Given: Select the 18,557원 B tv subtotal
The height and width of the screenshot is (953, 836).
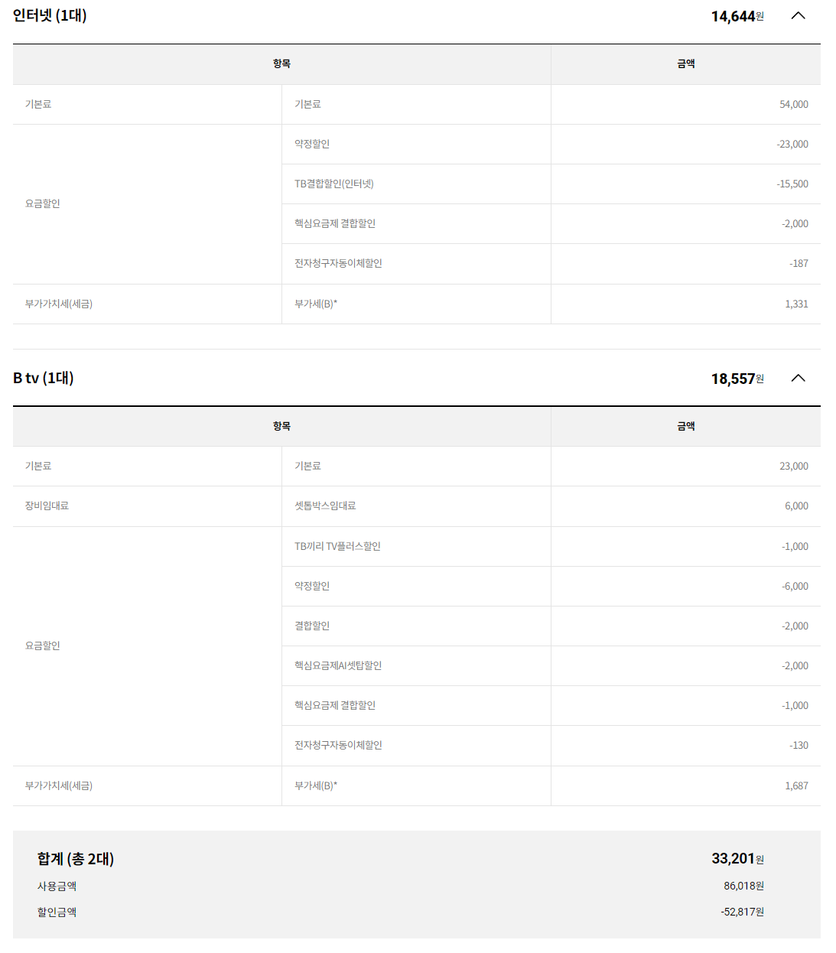Looking at the screenshot, I should pos(737,379).
